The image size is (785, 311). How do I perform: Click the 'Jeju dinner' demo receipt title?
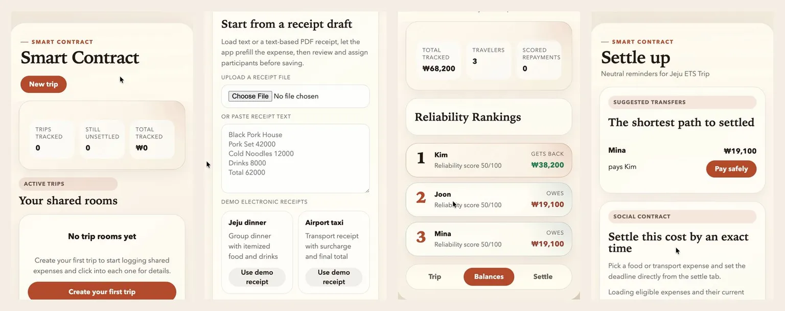pyautogui.click(x=247, y=223)
